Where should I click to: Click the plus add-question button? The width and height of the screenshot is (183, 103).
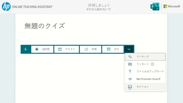click(x=25, y=49)
